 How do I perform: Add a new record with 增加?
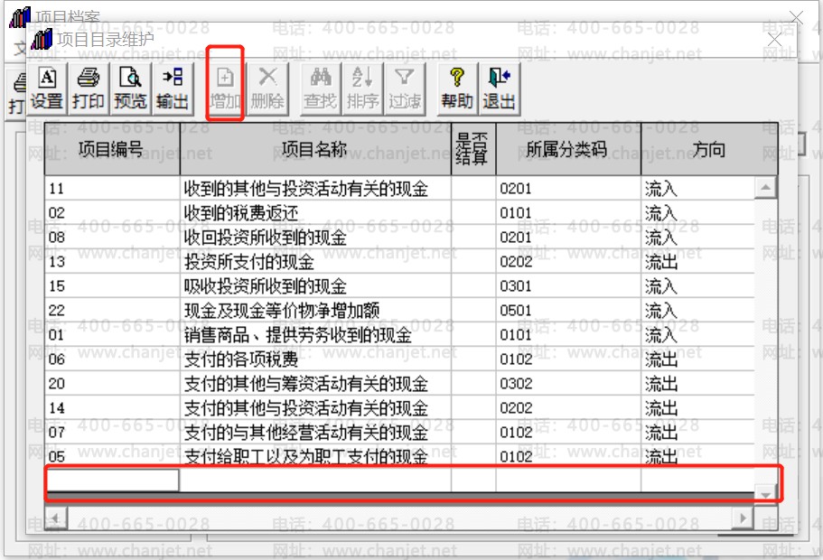point(225,89)
